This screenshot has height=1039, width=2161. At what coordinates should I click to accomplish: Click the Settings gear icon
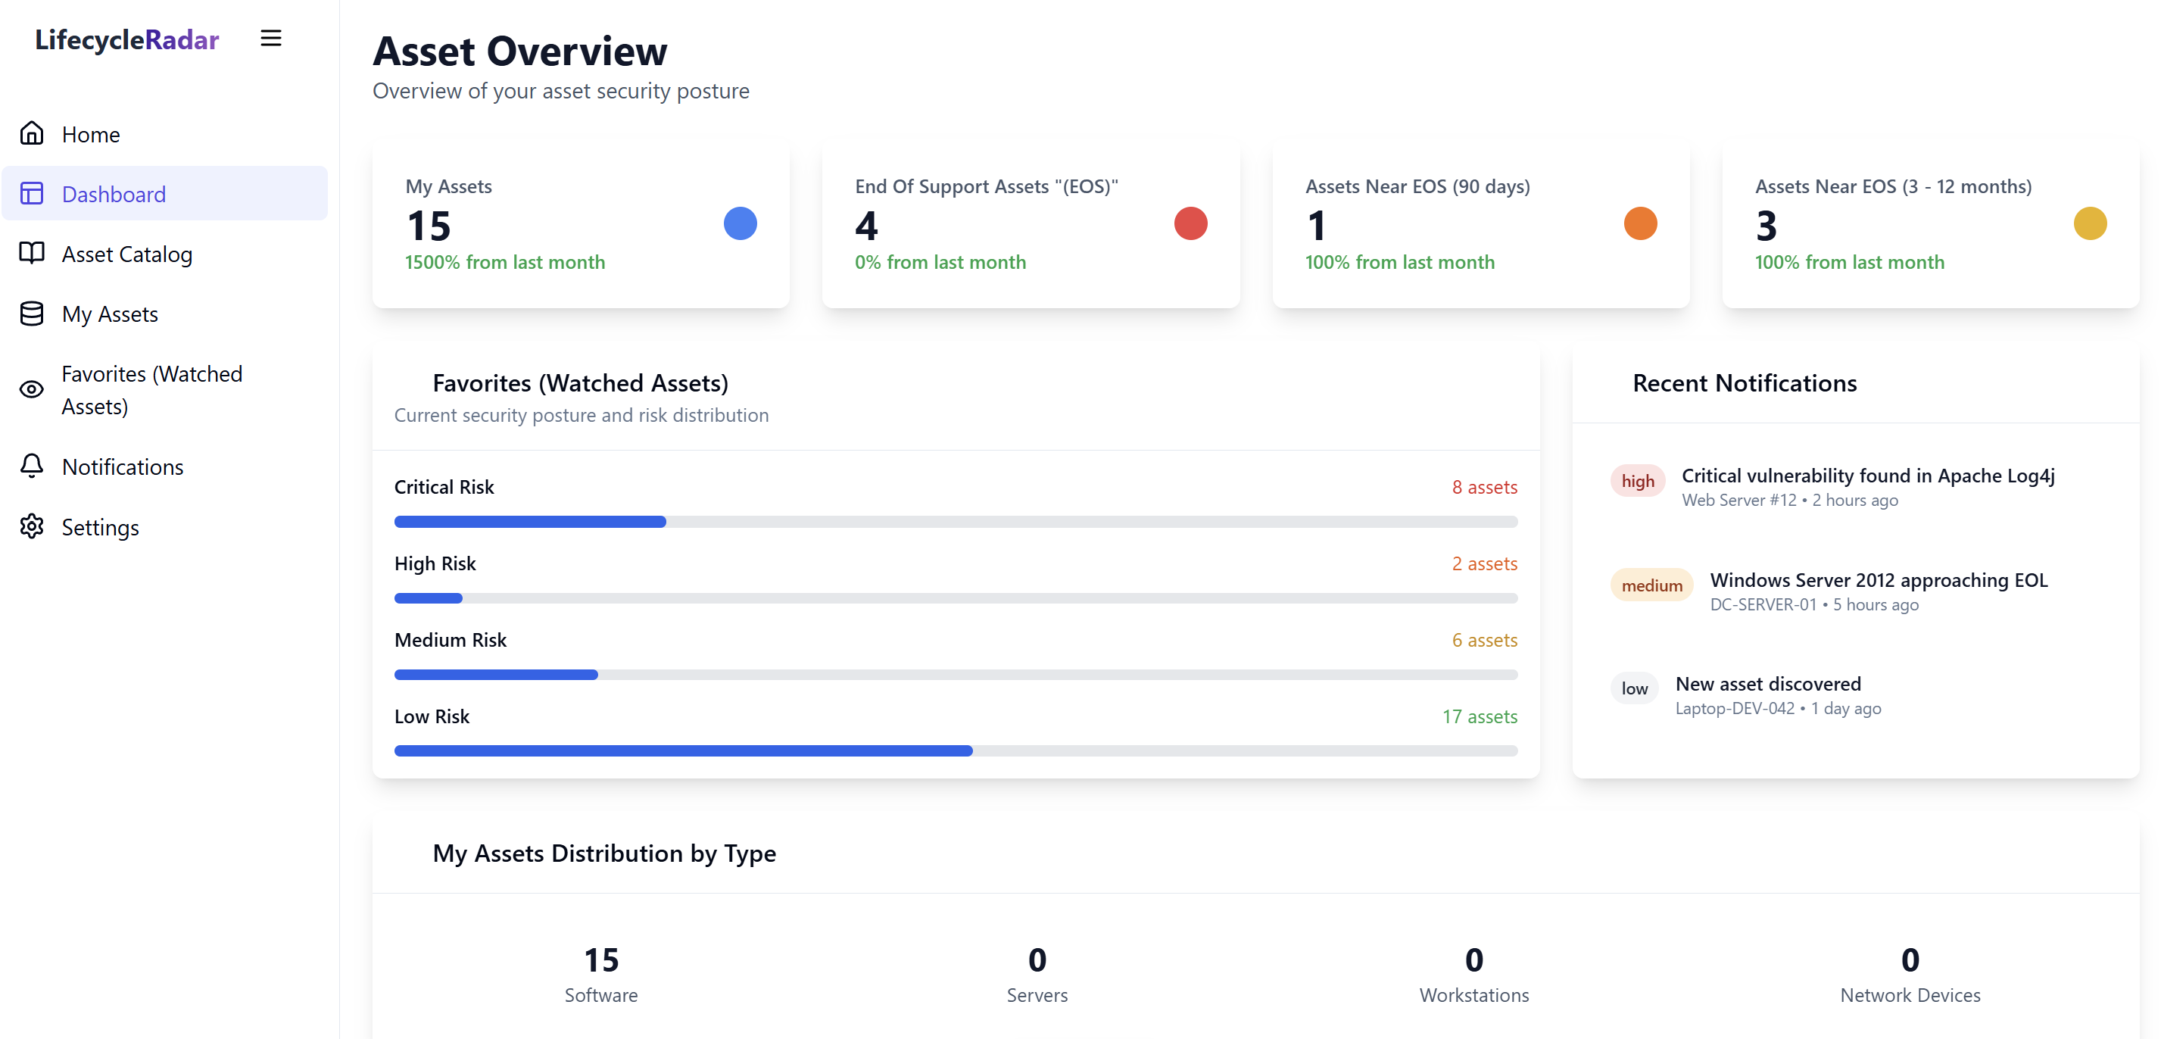tap(32, 526)
